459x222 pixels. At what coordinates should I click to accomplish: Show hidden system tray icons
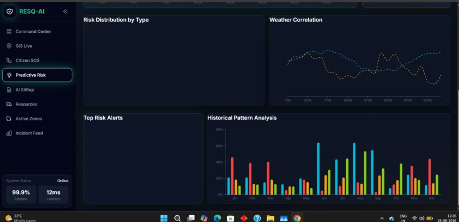tap(382, 218)
